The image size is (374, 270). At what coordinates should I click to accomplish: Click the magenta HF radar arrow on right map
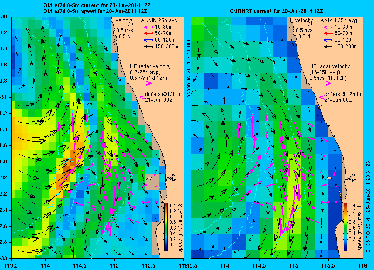click(323, 83)
